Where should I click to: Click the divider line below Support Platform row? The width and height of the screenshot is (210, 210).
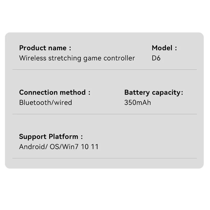104,158
